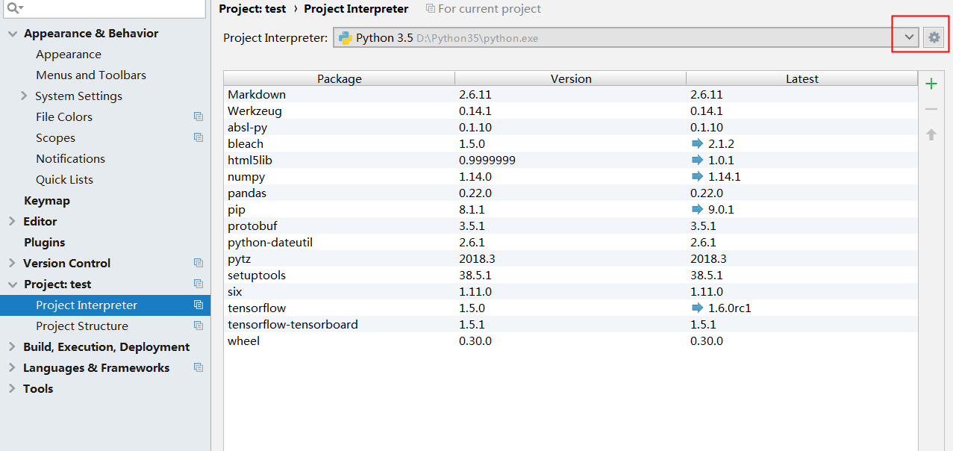Click the project icon beside Scopes
953x451 pixels.
coord(198,138)
